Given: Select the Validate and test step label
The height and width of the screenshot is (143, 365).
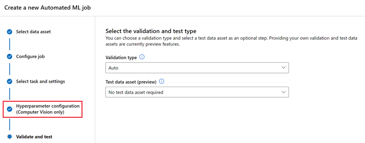Looking at the screenshot, I should (34, 137).
